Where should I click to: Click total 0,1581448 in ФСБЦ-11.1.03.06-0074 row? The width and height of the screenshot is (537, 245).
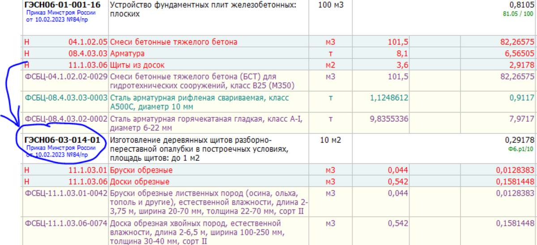click(x=516, y=223)
